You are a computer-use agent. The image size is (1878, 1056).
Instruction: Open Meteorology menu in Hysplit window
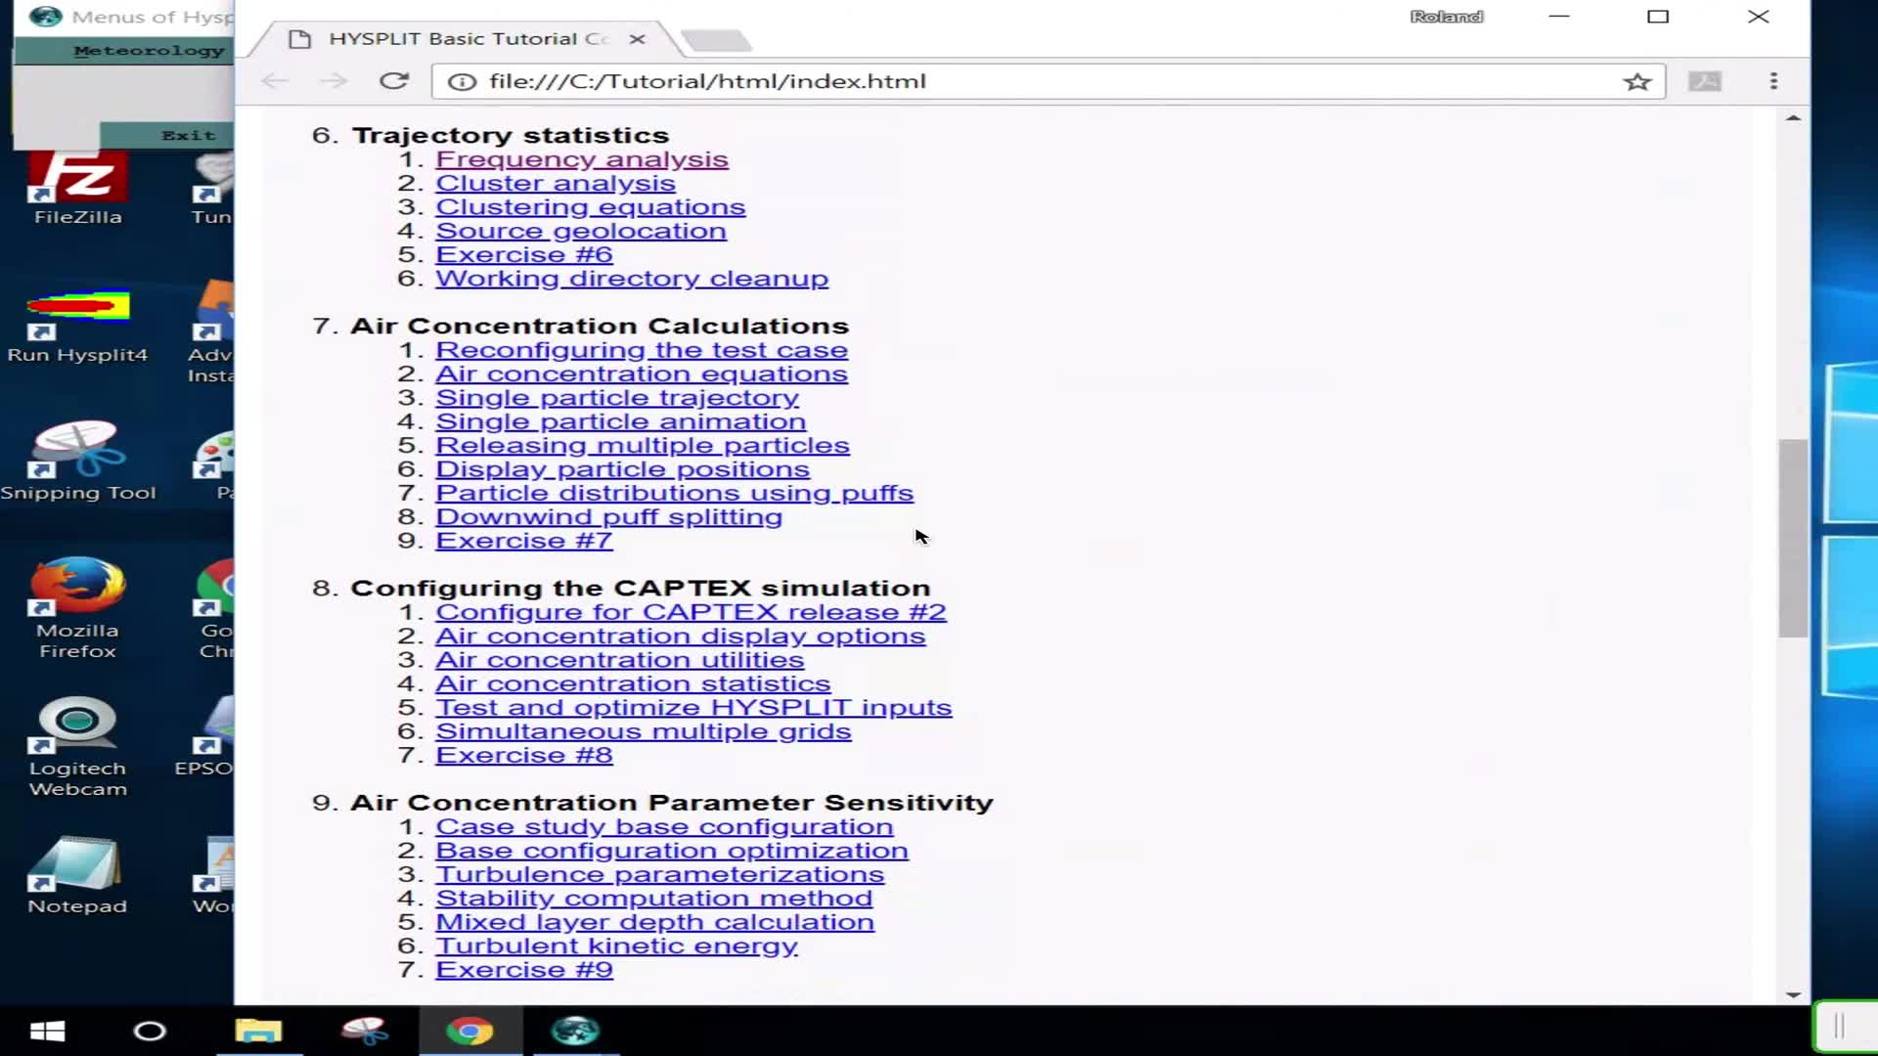coord(149,50)
